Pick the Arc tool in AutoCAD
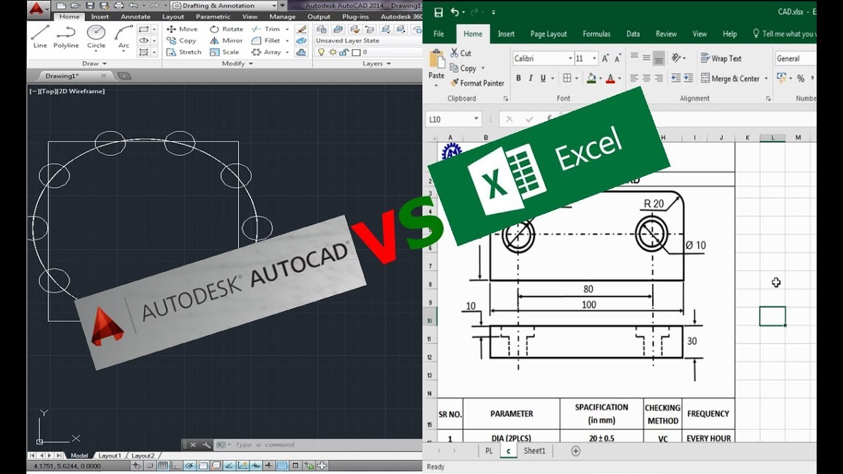Screen dimensions: 843x474 (x=124, y=37)
